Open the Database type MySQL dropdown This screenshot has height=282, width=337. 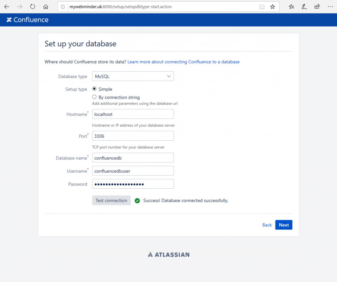click(x=133, y=76)
